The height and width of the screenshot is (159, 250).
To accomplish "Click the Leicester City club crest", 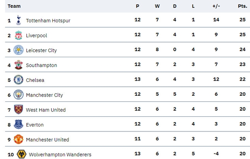I will [x=18, y=50].
